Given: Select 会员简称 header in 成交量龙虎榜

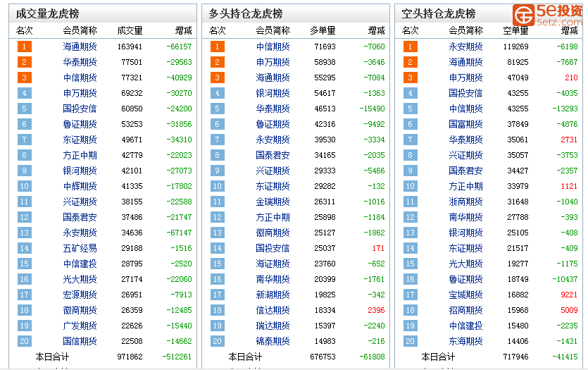Looking at the screenshot, I should pos(80,30).
